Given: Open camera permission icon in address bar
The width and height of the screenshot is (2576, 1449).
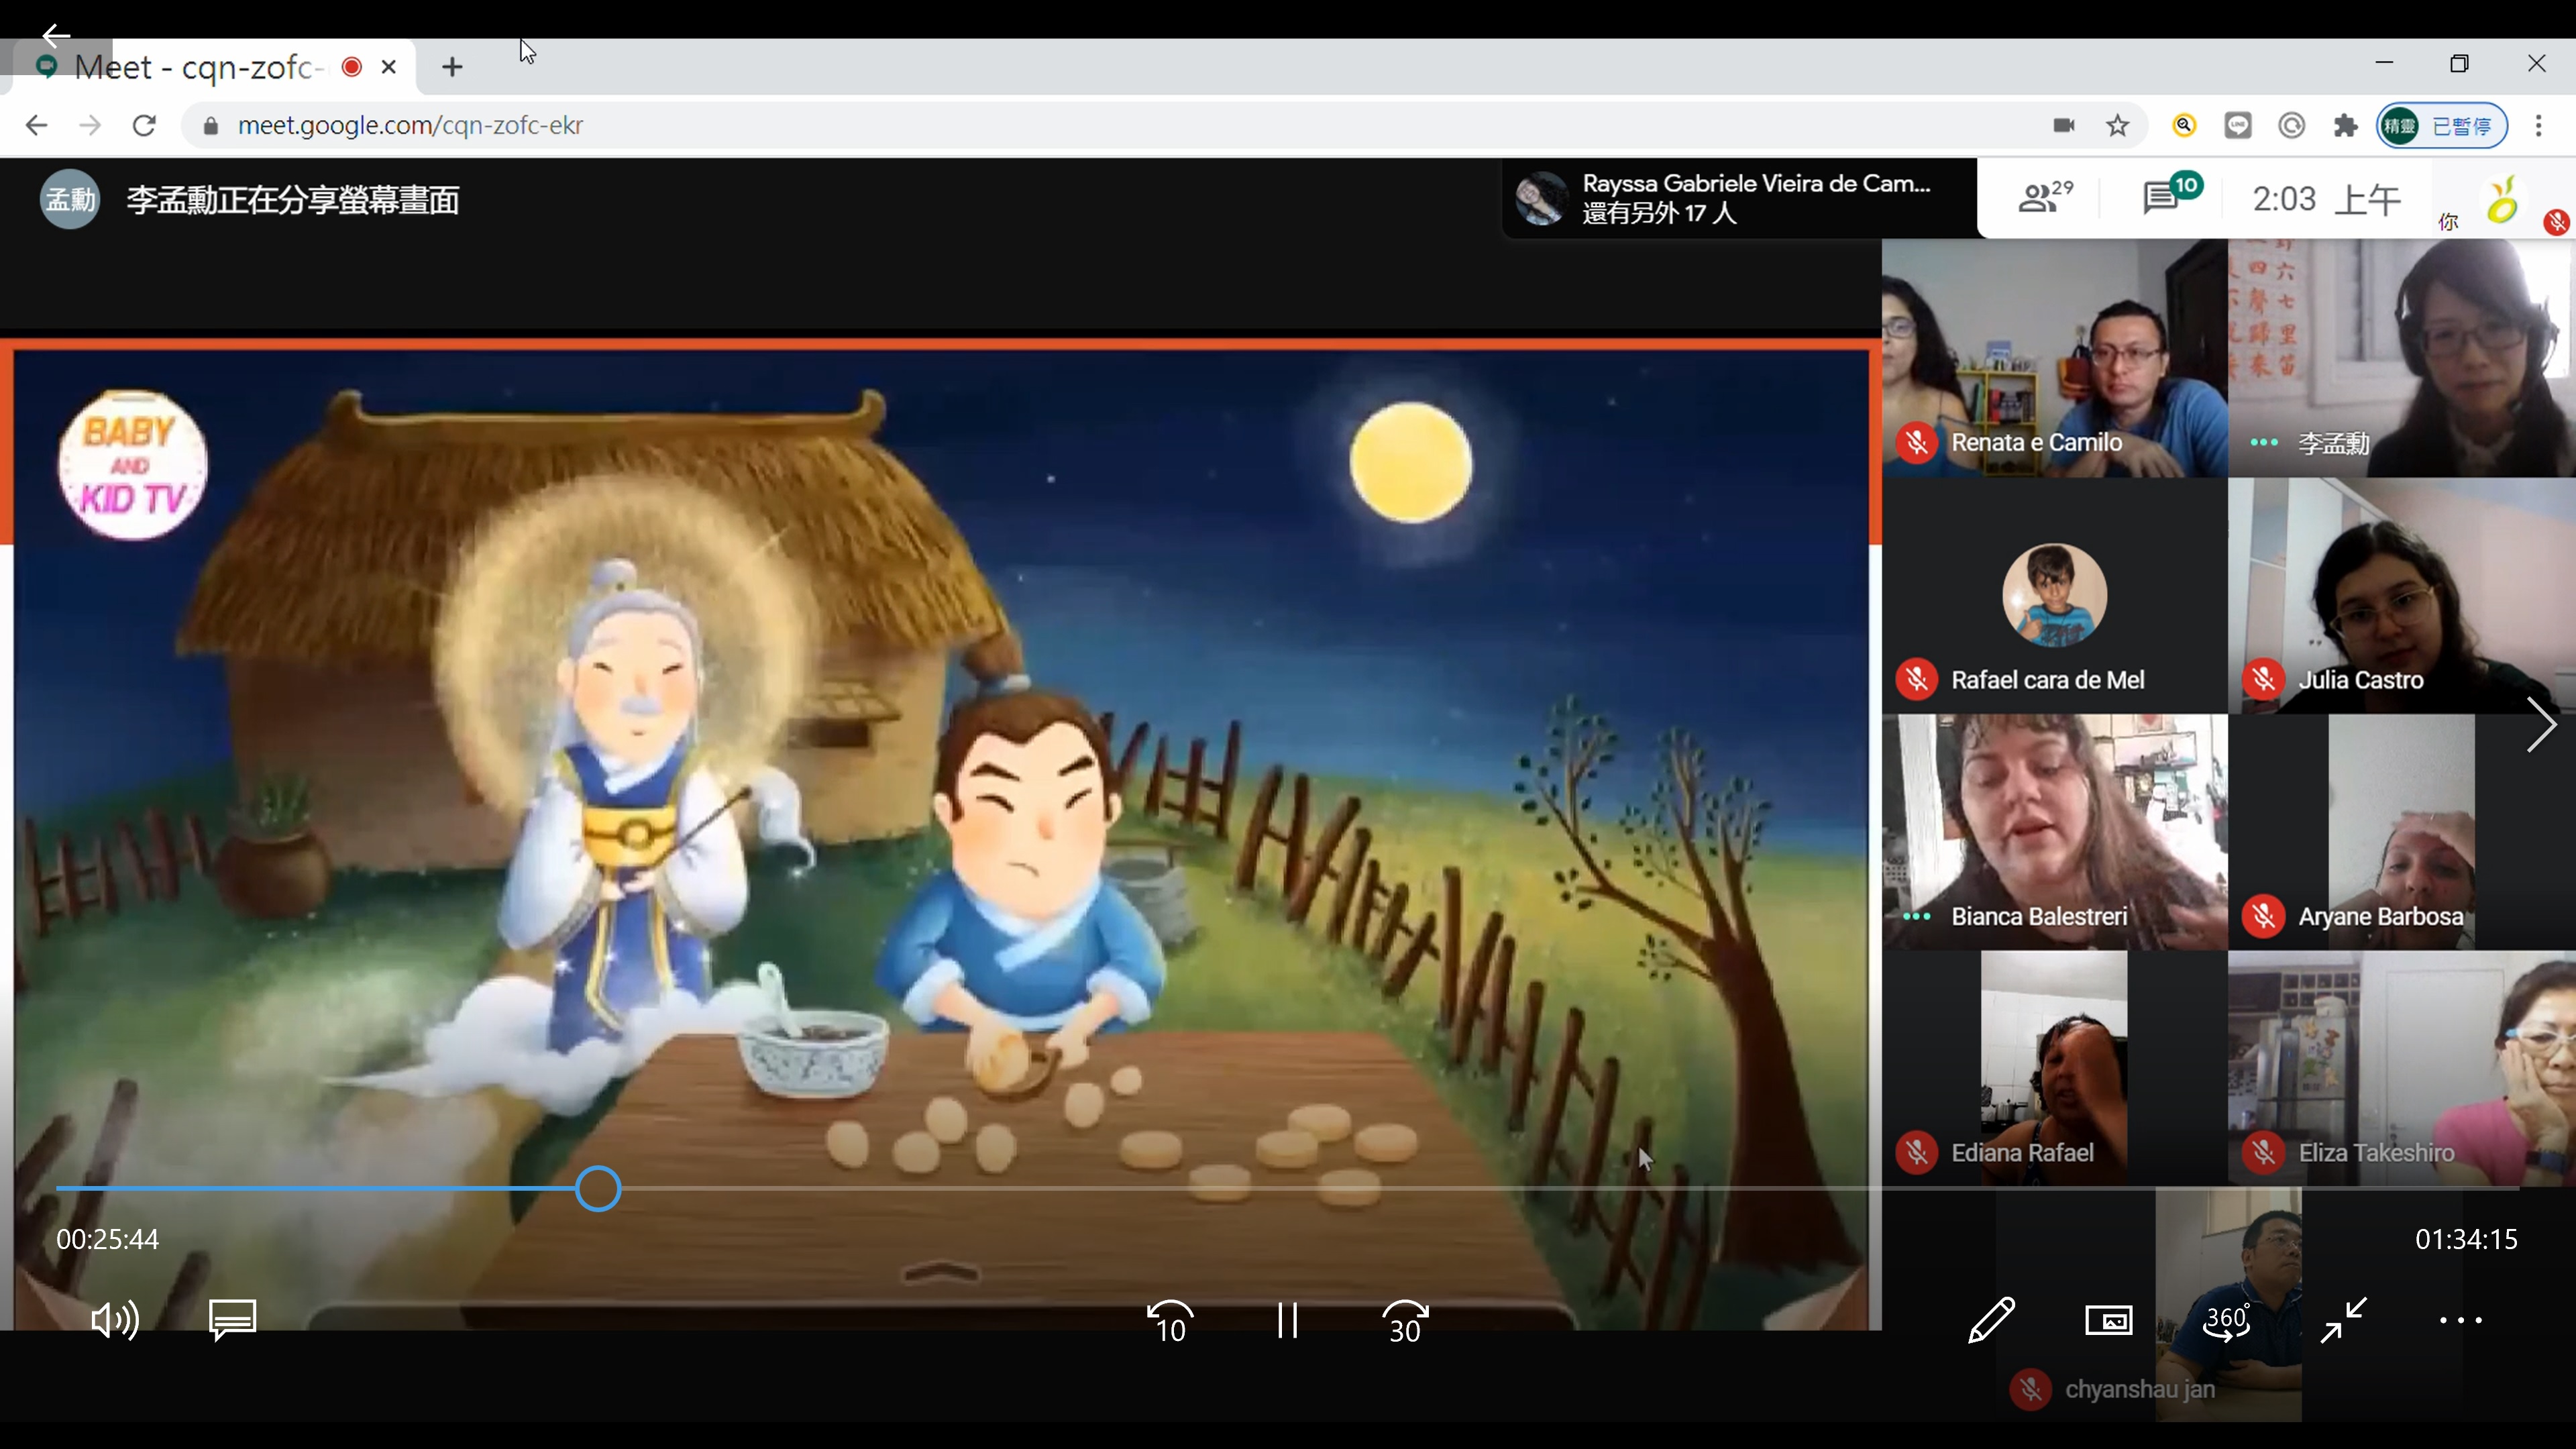Looking at the screenshot, I should tap(2064, 125).
